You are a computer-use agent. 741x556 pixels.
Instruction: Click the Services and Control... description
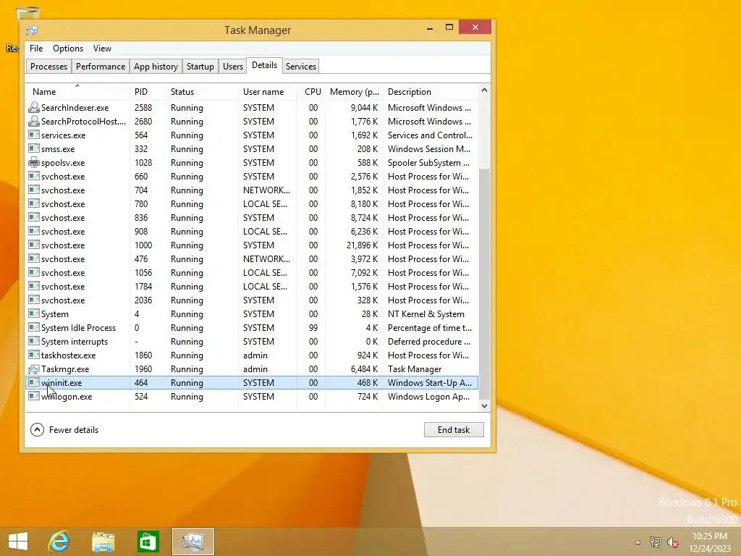[430, 135]
